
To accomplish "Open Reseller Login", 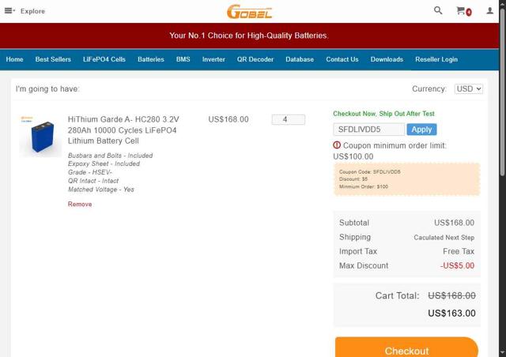I will point(436,59).
